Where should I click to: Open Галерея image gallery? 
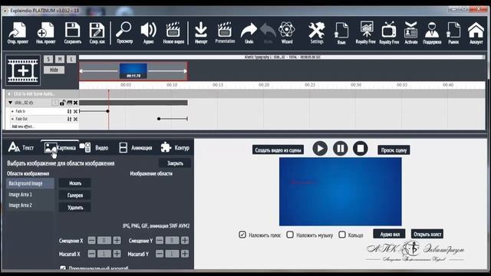click(x=75, y=195)
